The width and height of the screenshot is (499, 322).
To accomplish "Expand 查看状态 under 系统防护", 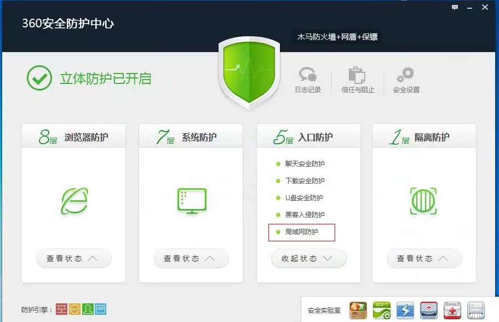I will 191,258.
